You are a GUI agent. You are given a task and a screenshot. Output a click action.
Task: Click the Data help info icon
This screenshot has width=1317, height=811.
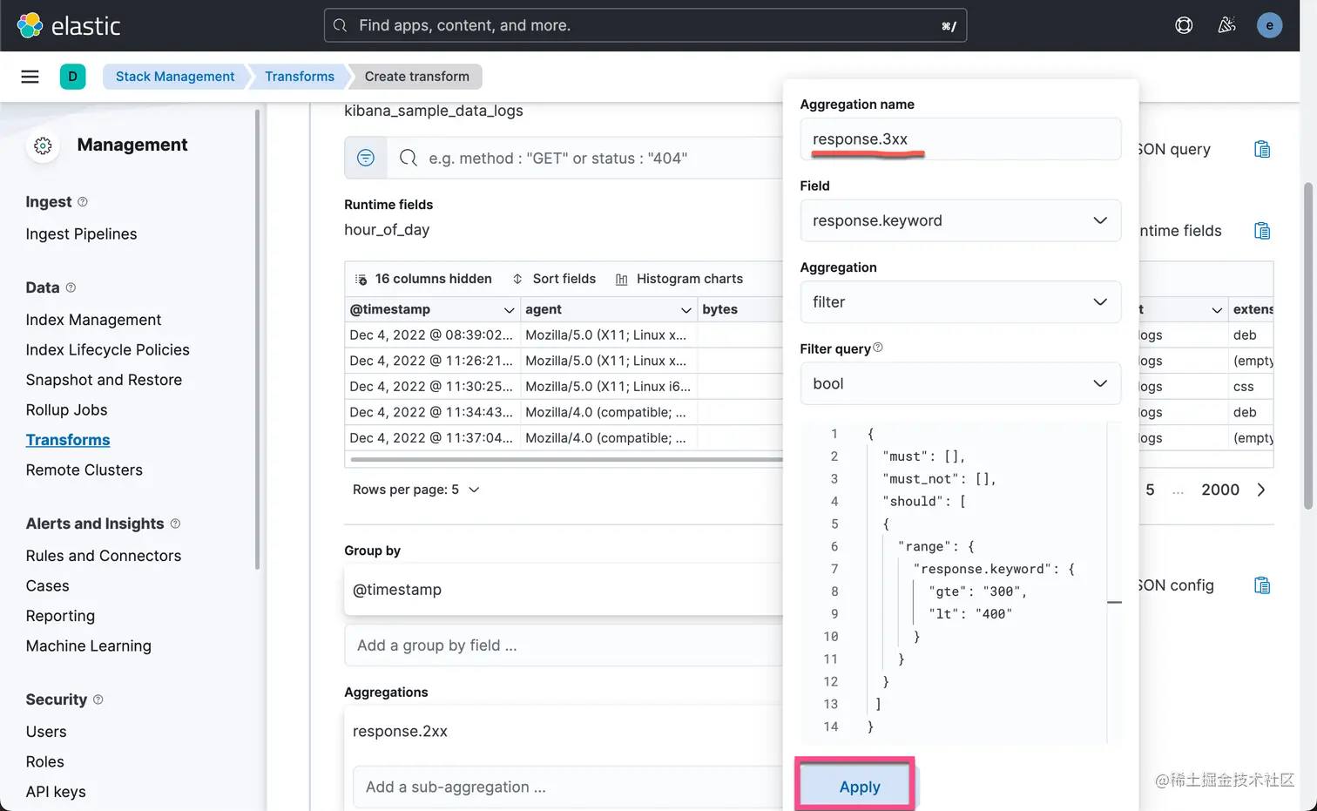coord(71,287)
